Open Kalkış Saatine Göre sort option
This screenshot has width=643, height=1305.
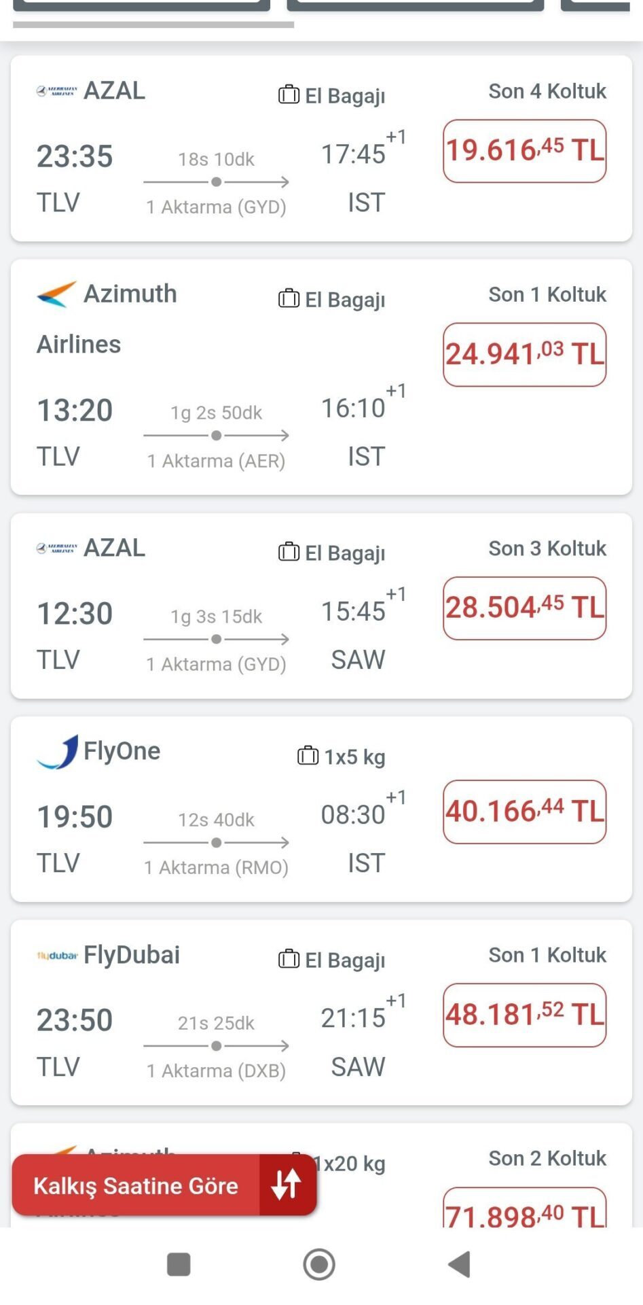click(136, 1186)
